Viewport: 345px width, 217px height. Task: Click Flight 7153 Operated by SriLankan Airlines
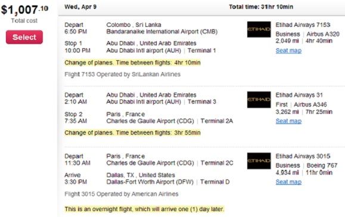(x=122, y=75)
